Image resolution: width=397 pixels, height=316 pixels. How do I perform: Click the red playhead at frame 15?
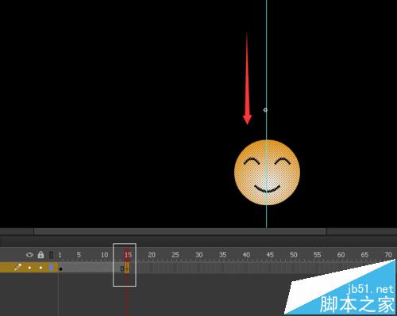(127, 254)
